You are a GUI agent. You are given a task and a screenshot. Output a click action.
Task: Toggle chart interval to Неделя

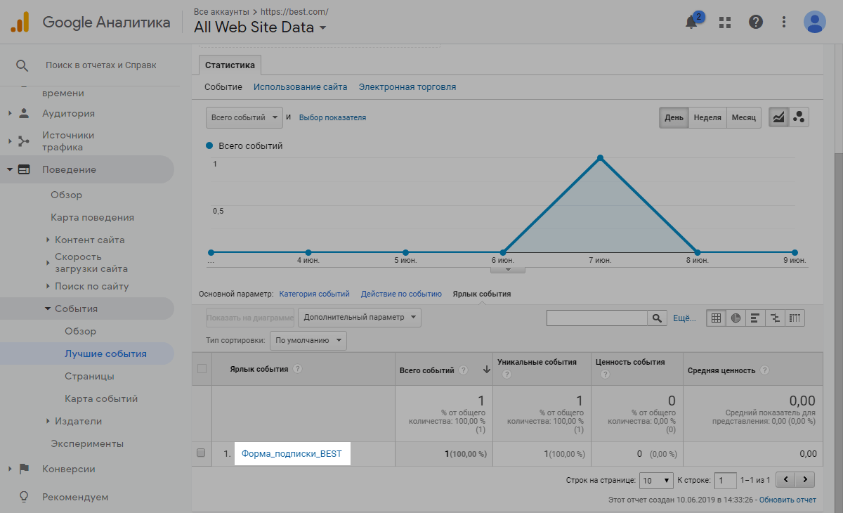pos(707,117)
